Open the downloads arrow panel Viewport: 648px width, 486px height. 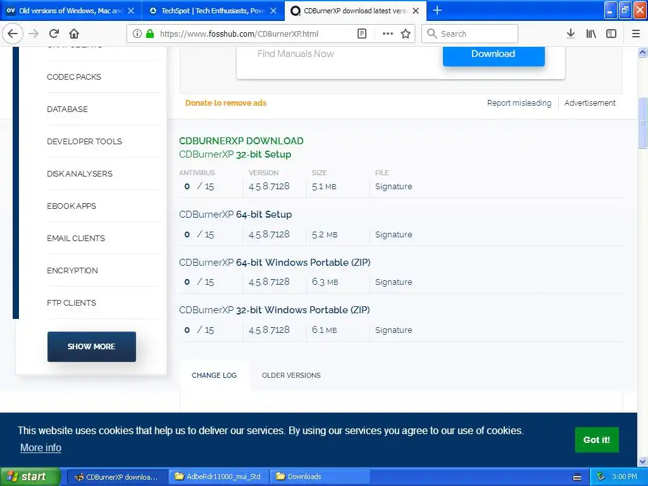571,34
